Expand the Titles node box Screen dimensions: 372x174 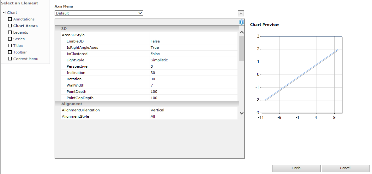[10, 46]
